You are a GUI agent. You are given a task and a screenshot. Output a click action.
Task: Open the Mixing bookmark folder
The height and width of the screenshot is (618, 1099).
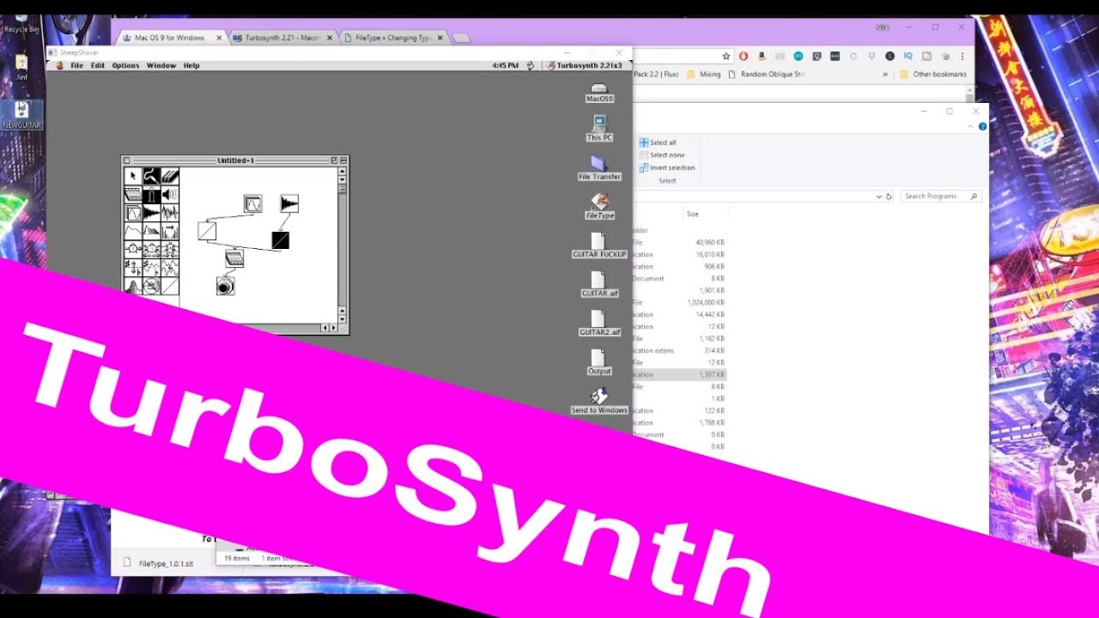click(705, 75)
